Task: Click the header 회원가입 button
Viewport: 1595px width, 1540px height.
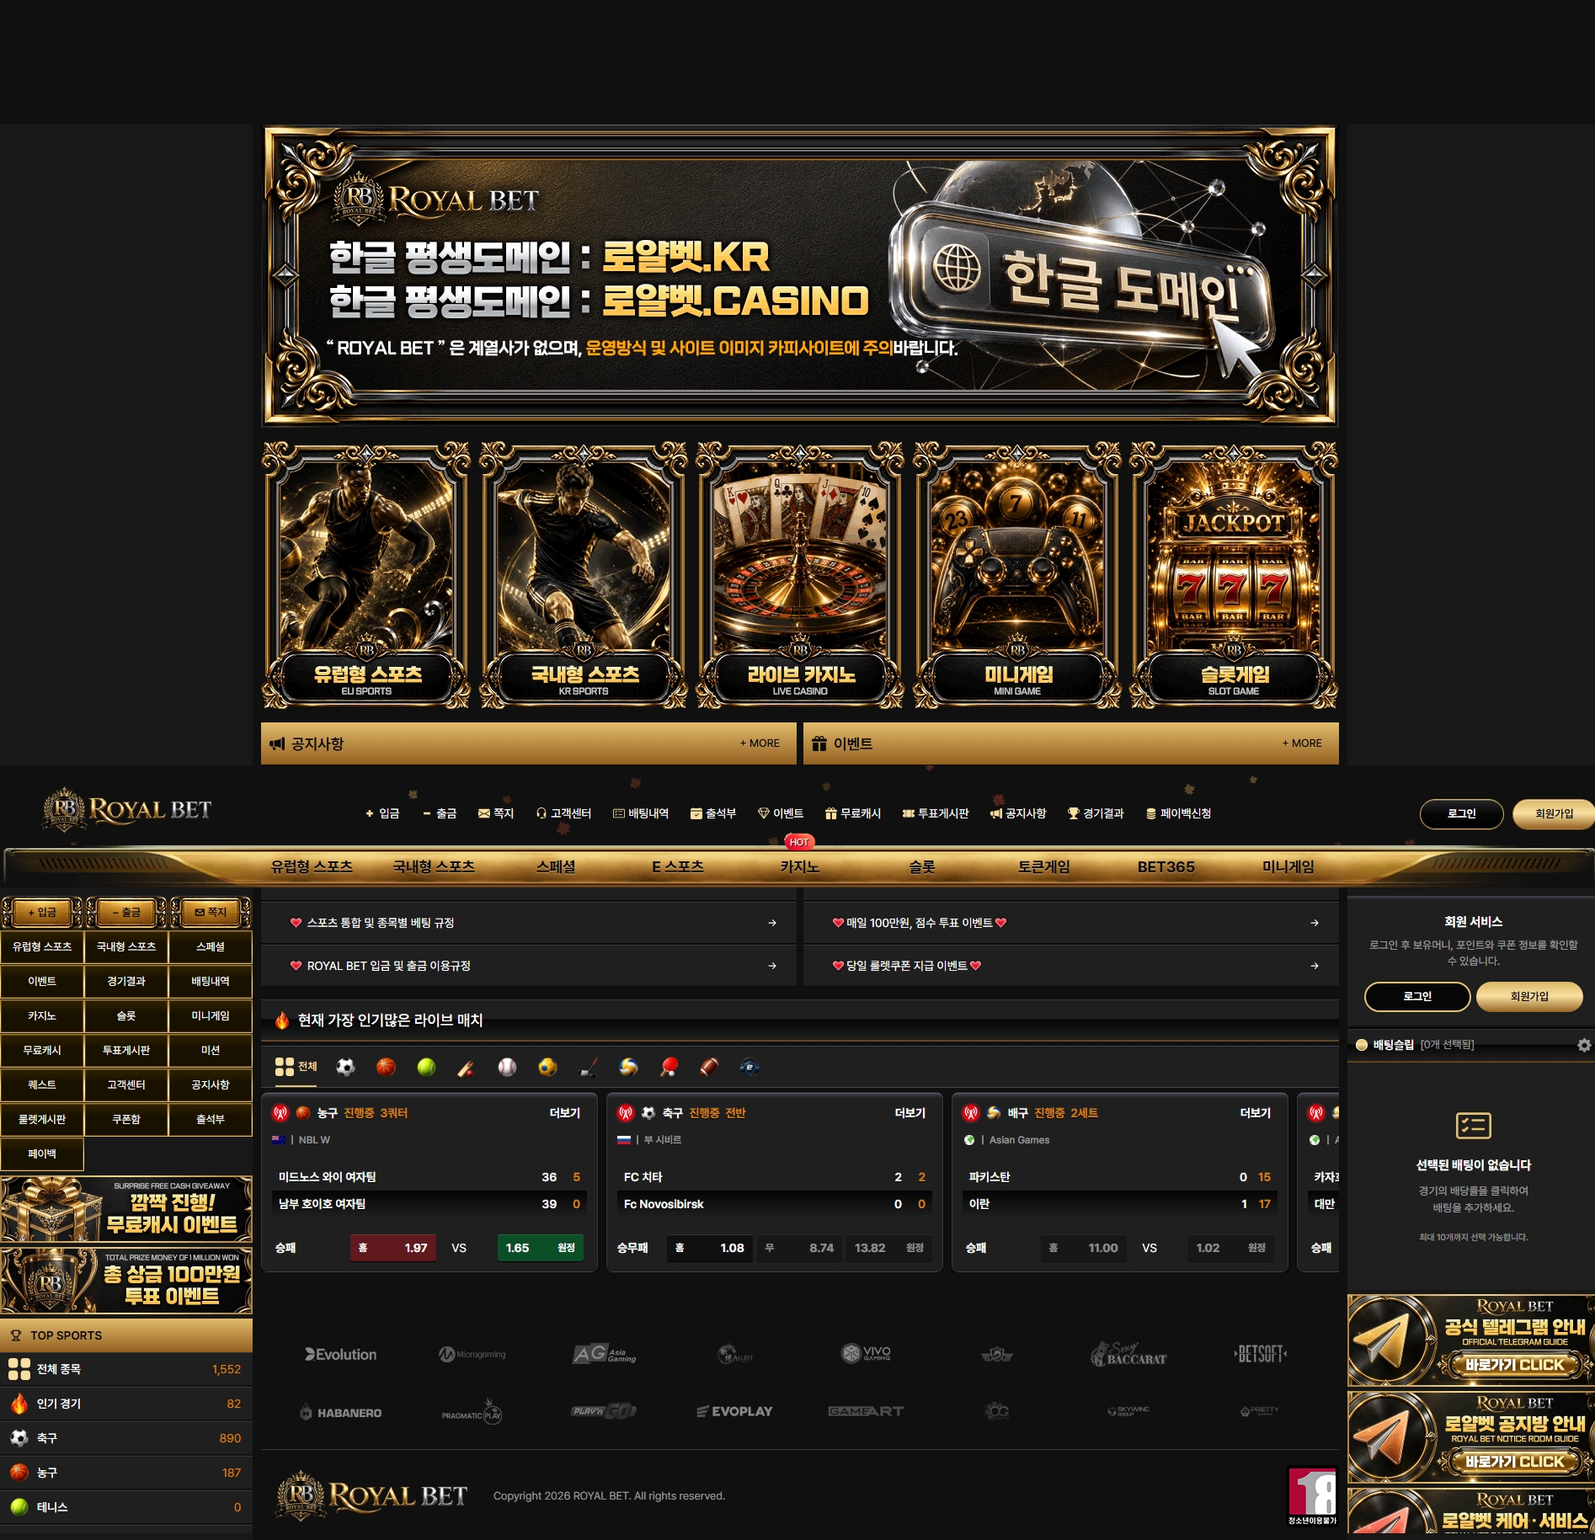Action: coord(1553,814)
